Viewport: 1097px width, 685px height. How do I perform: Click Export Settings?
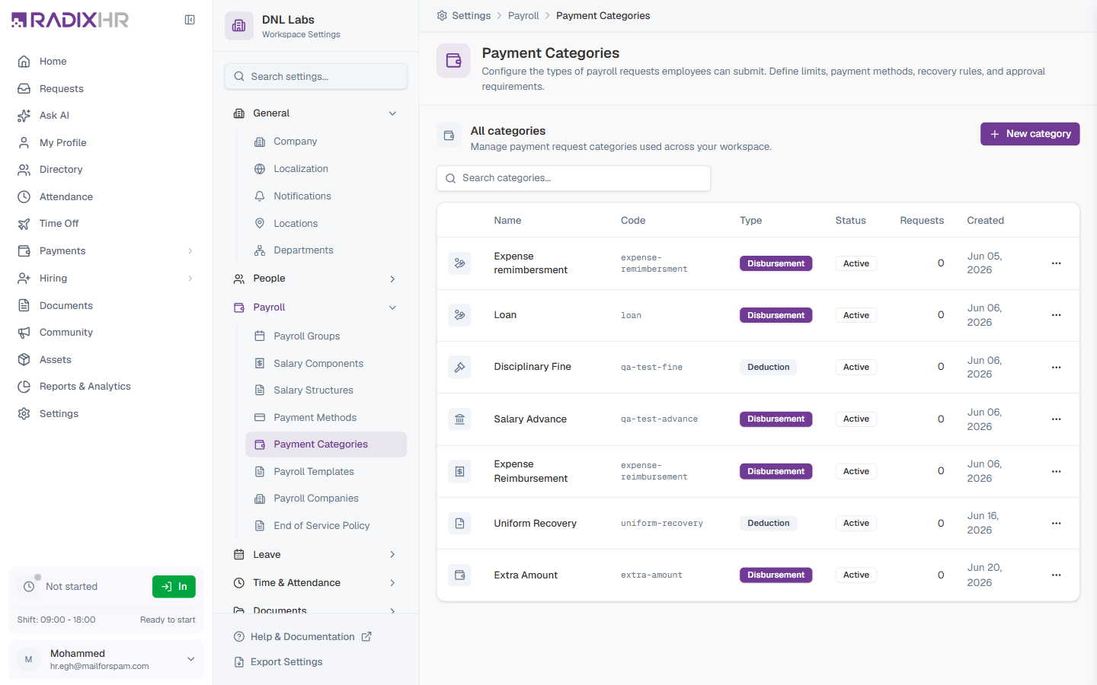click(x=278, y=662)
